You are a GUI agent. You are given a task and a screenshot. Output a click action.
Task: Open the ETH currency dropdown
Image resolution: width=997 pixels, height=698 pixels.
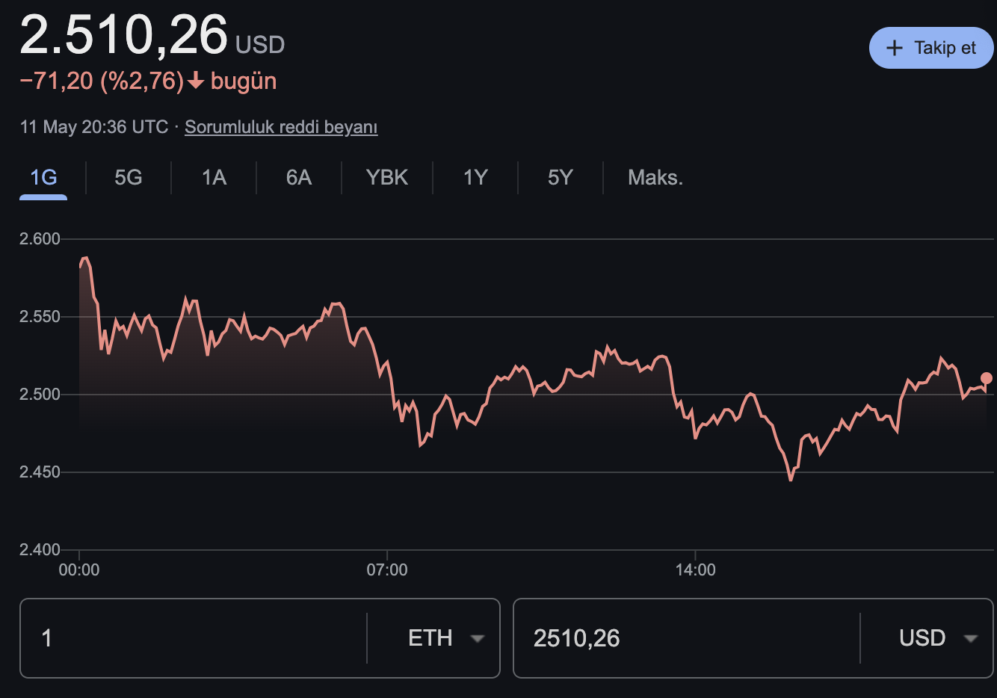coord(446,638)
